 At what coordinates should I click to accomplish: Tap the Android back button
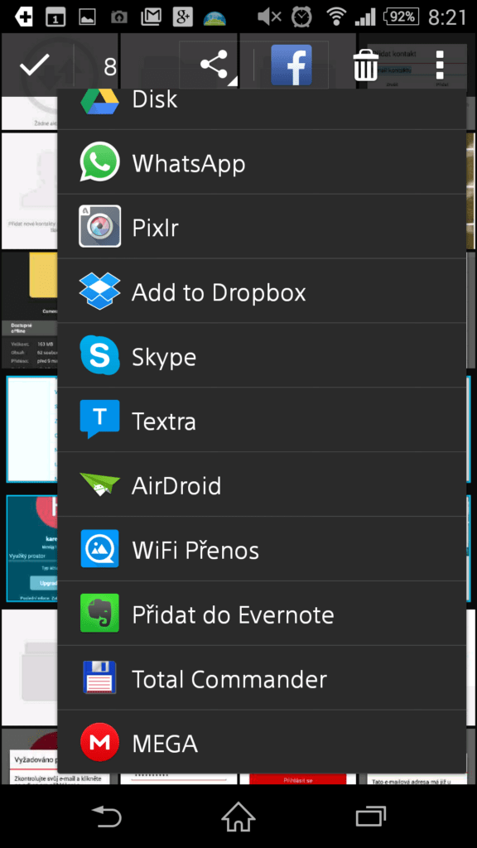pos(107,817)
